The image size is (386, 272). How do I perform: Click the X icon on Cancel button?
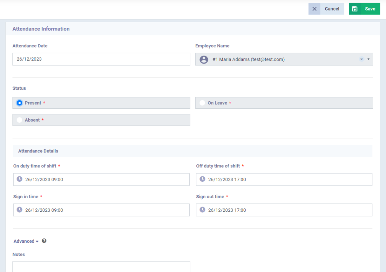[314, 9]
